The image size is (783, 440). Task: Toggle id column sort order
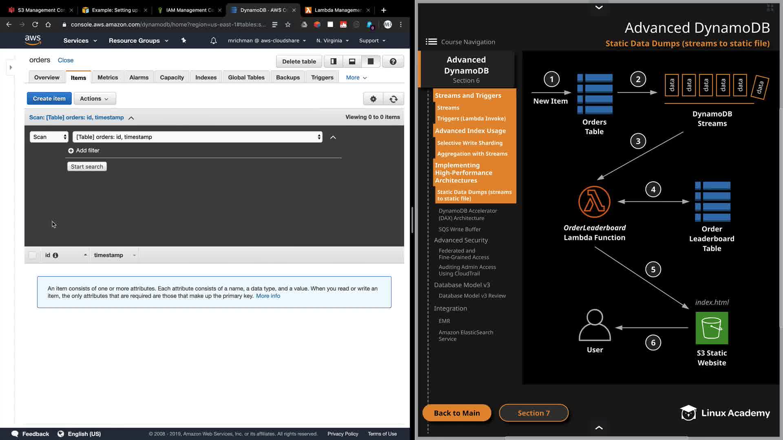coord(85,255)
